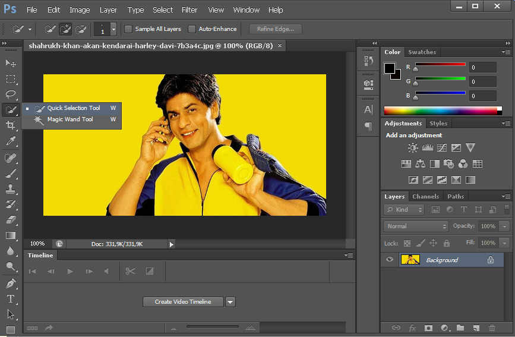Select the Brush tool
The width and height of the screenshot is (515, 337).
10,174
